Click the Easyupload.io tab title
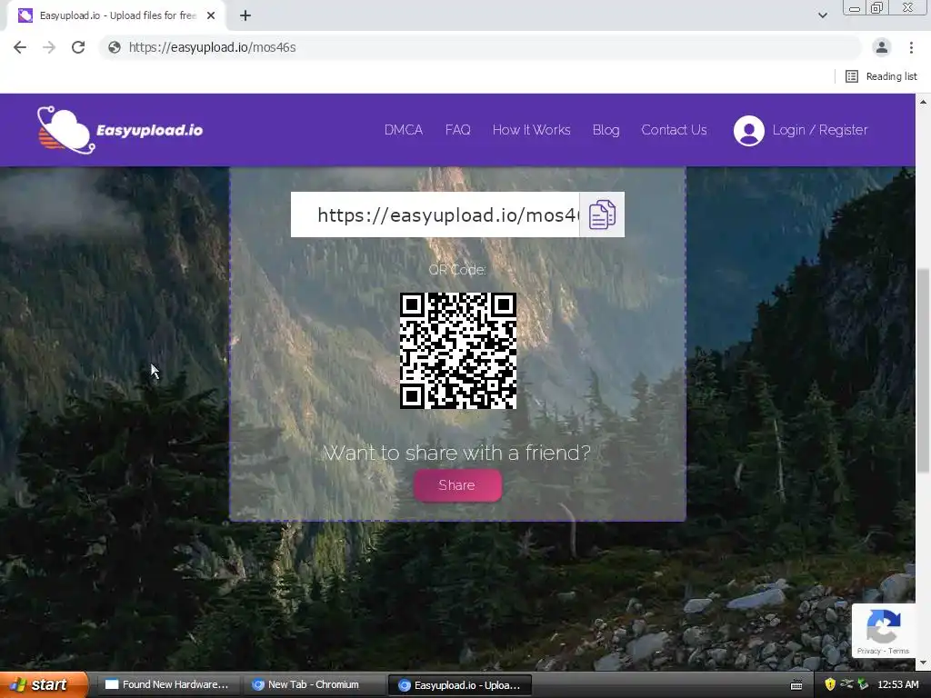Image resolution: width=931 pixels, height=698 pixels. click(x=118, y=15)
